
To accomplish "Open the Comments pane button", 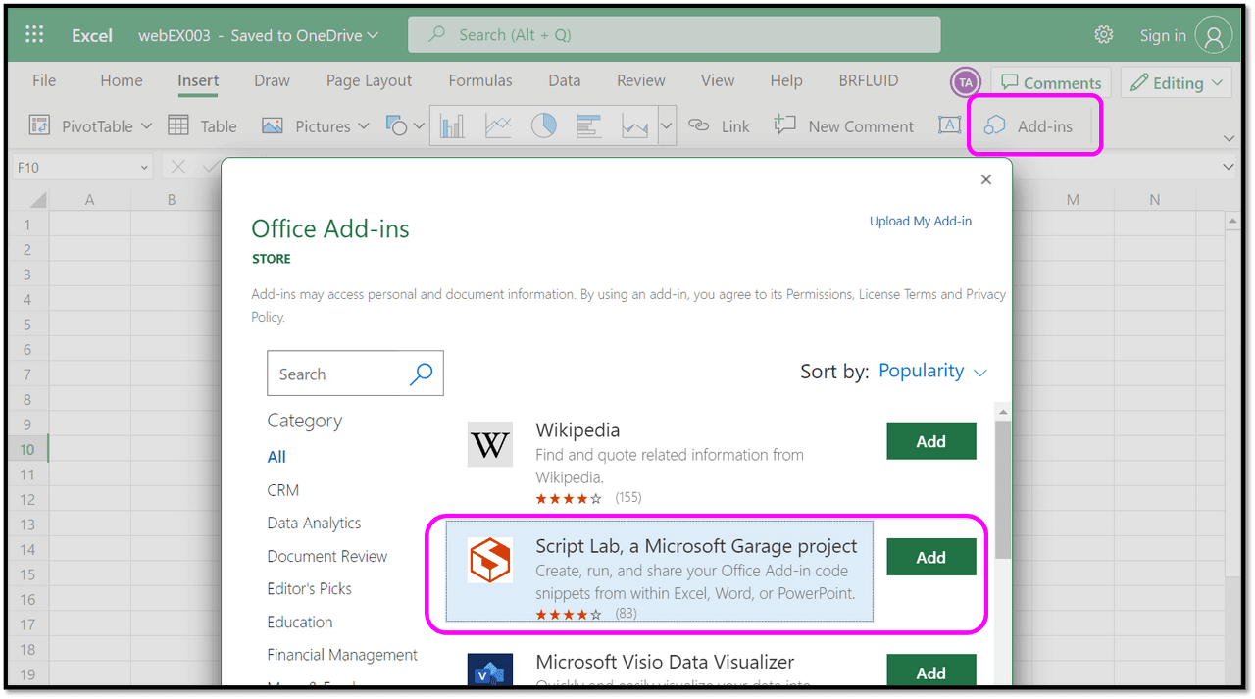I will [x=1050, y=83].
